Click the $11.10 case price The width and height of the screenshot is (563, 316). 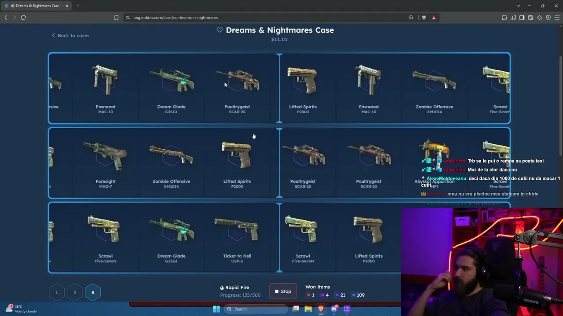(279, 39)
